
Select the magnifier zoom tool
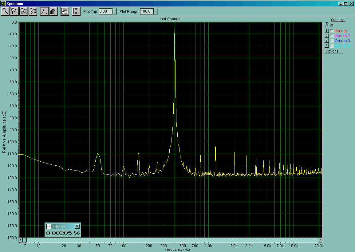click(x=5, y=11)
